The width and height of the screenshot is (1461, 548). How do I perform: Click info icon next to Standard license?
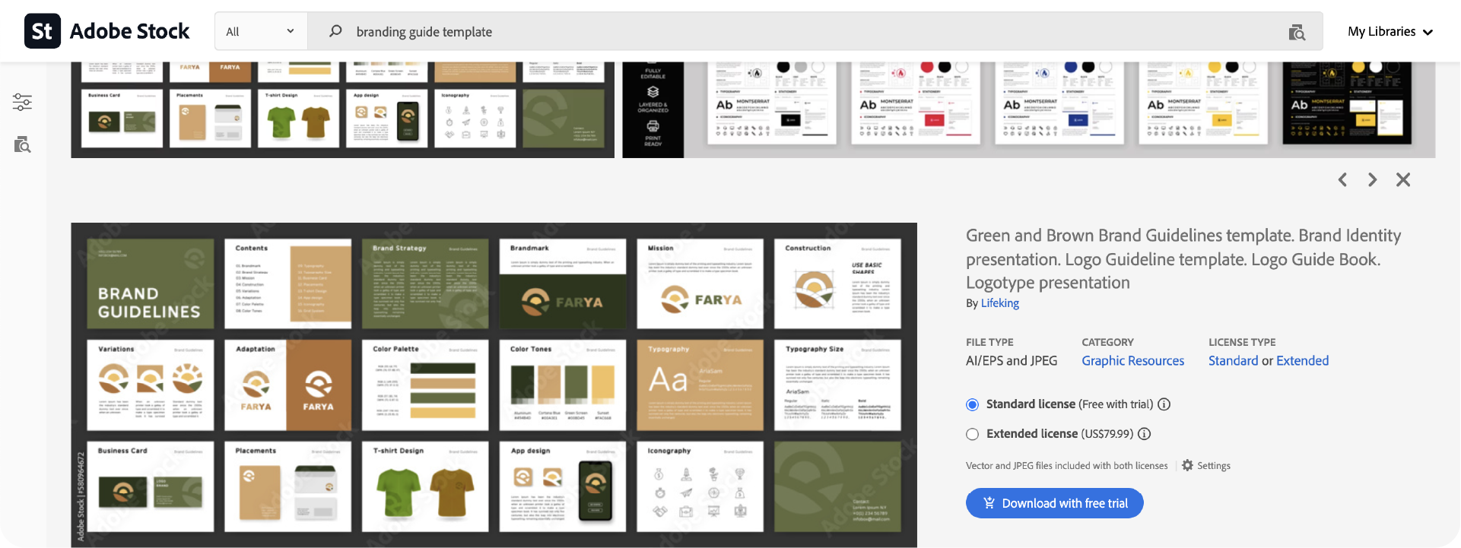coord(1164,404)
